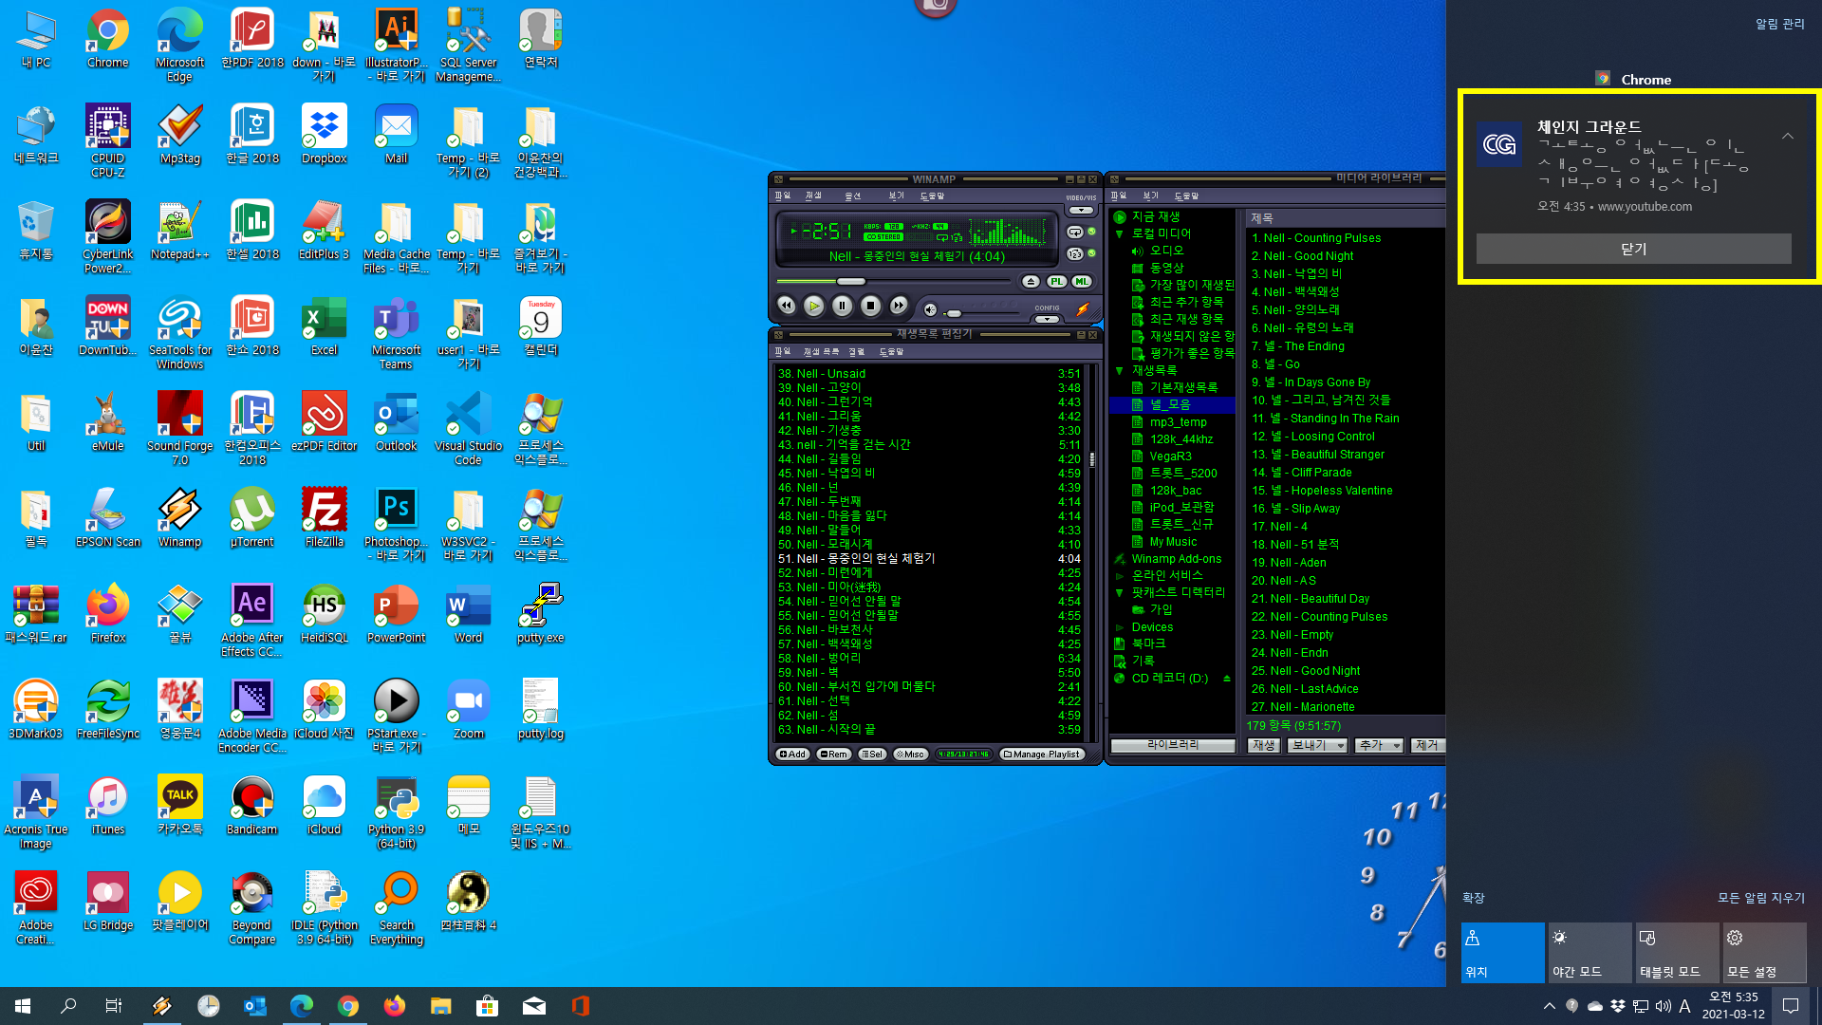Open 추가 dropdown in media library
The image size is (1822, 1025).
[1380, 746]
